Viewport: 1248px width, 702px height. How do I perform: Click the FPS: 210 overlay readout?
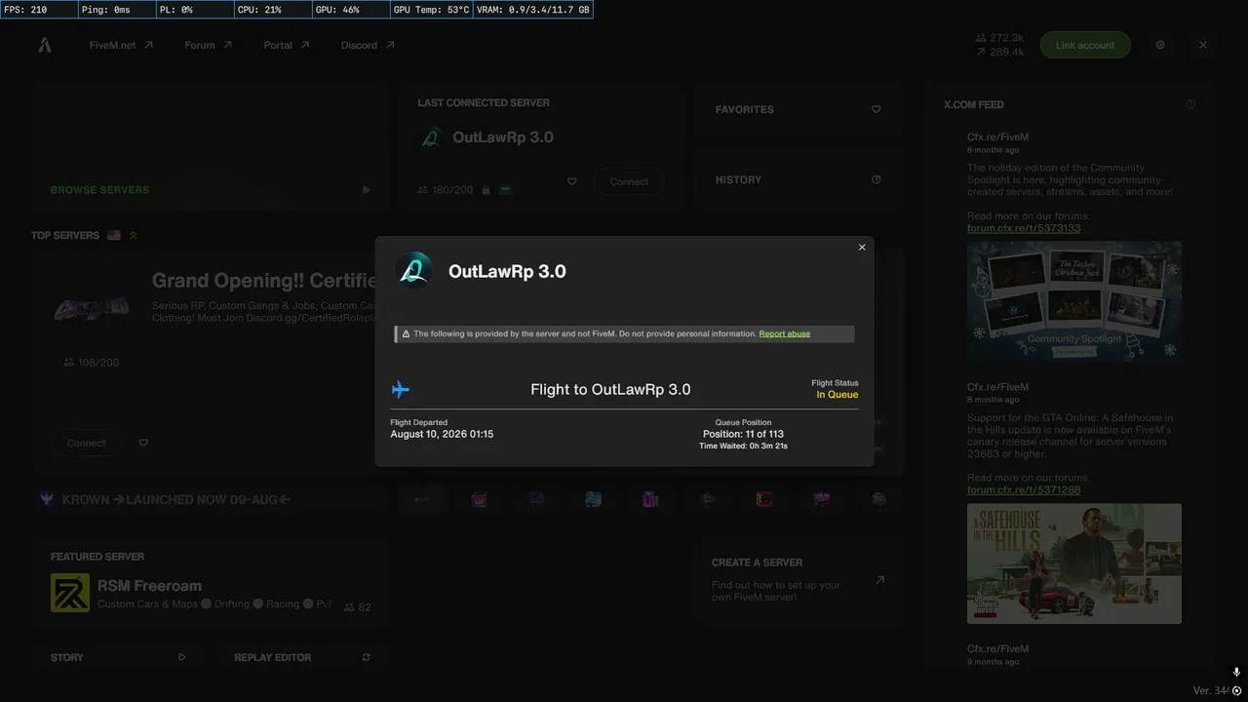tap(39, 10)
